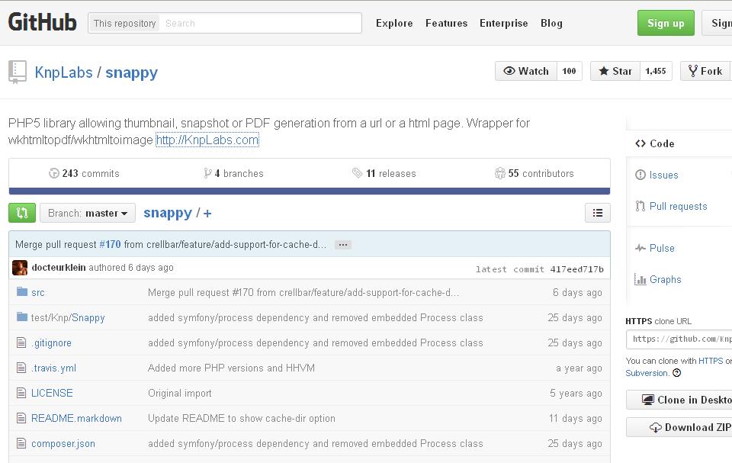Click the .travis.yml file icon

pos(21,368)
